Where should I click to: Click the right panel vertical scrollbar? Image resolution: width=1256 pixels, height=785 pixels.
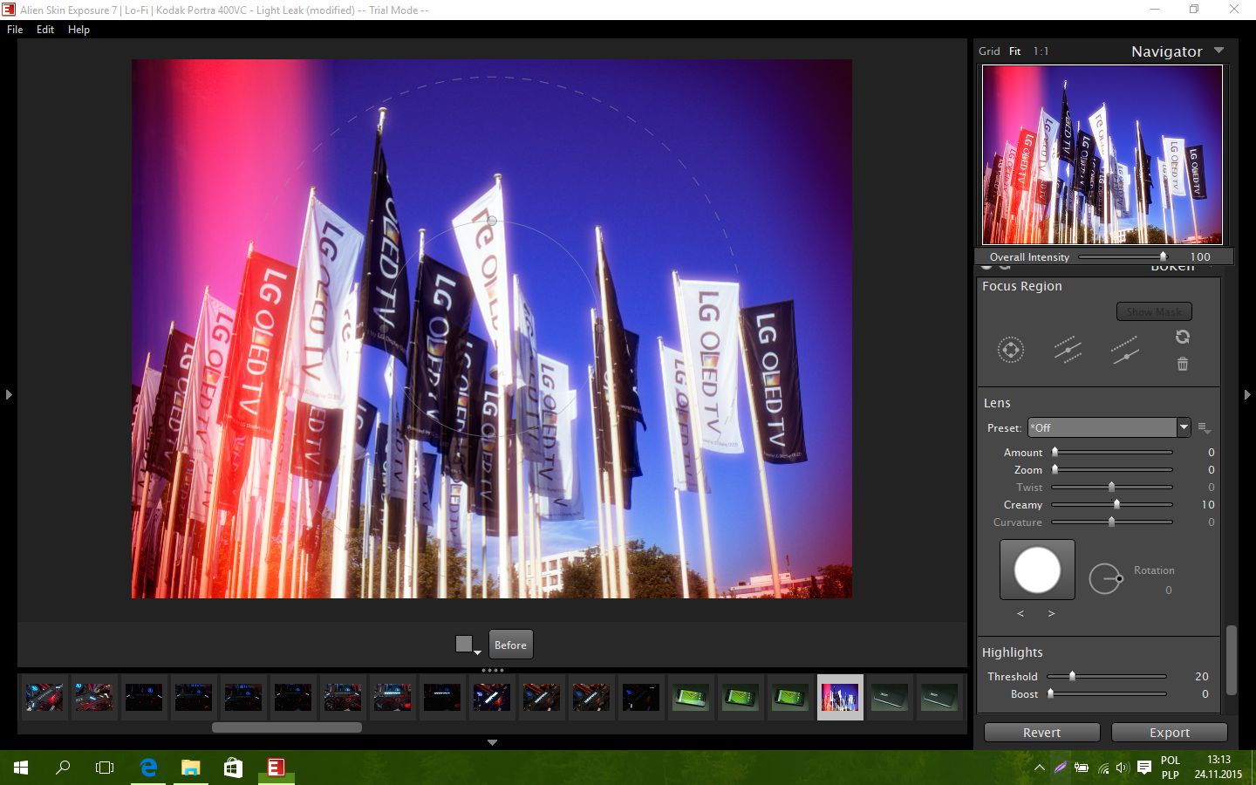1232,659
